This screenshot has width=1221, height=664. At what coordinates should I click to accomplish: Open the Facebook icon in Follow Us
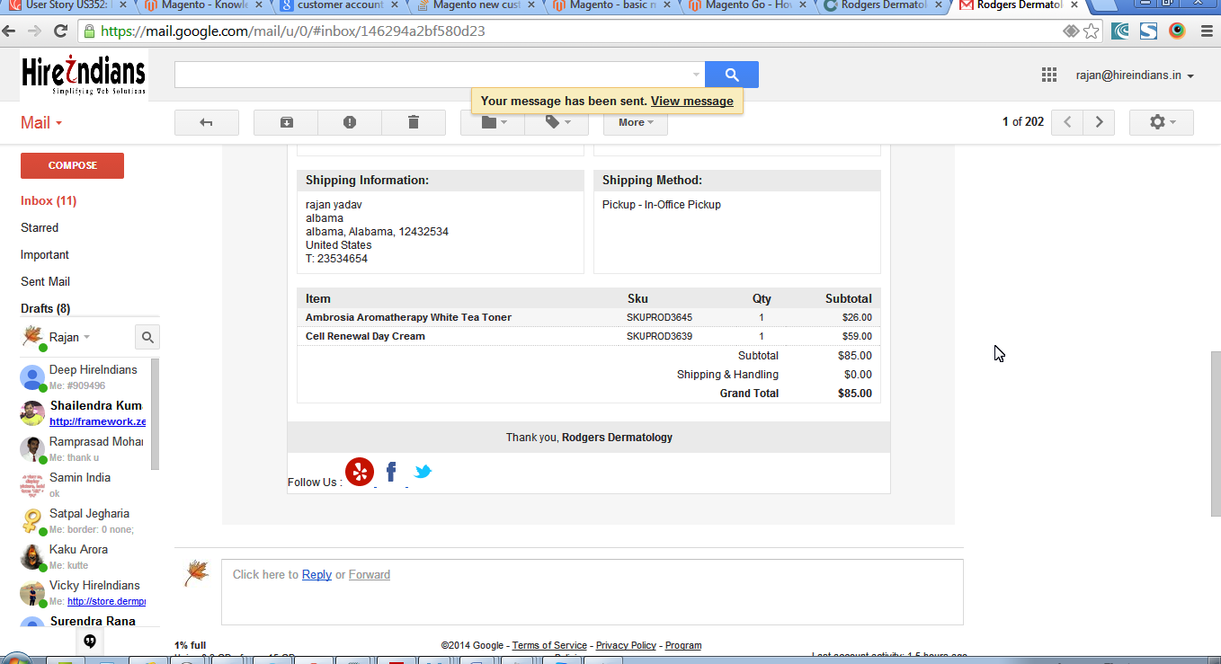coord(391,472)
